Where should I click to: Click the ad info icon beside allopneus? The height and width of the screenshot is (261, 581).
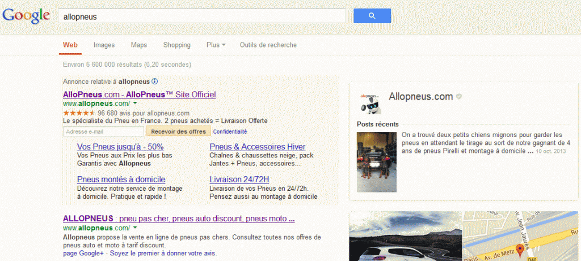click(x=155, y=82)
